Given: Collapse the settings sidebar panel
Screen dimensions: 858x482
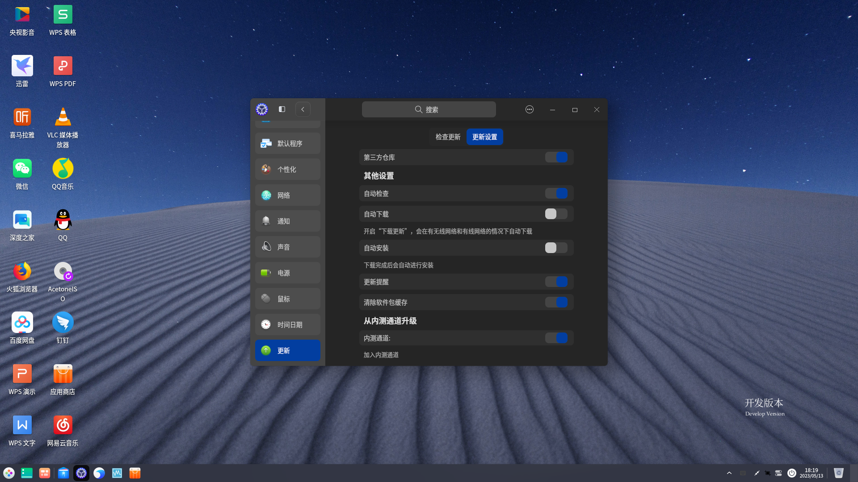Looking at the screenshot, I should point(282,109).
